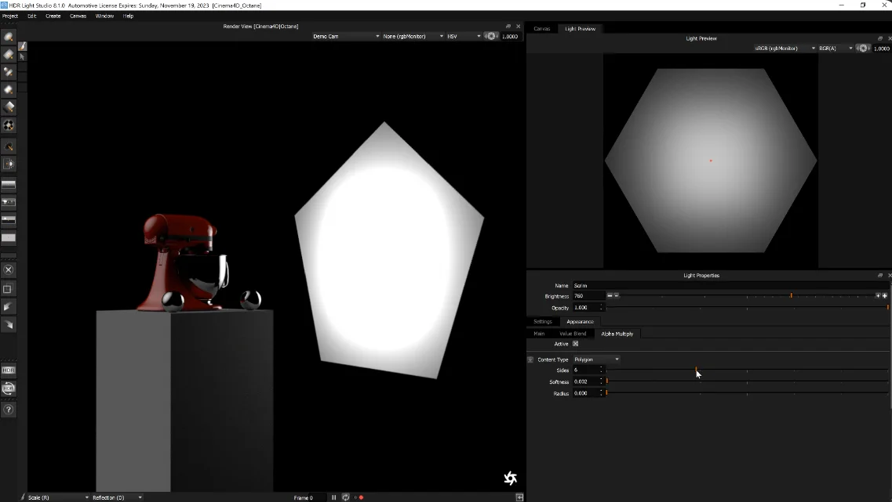Click the red record dot in status bar

[x=361, y=497]
